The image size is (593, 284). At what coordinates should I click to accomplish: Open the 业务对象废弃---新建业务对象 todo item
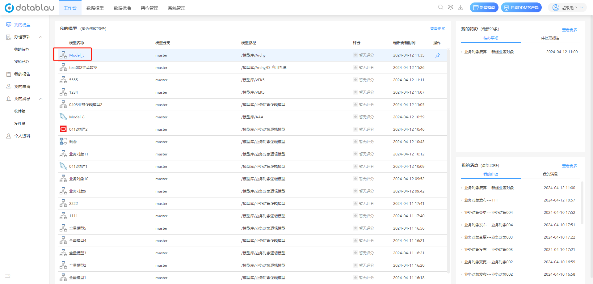489,52
